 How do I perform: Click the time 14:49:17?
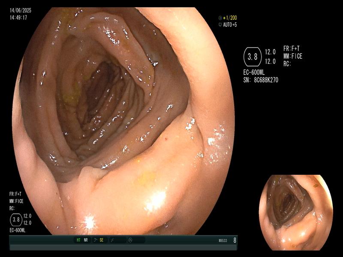(18, 18)
